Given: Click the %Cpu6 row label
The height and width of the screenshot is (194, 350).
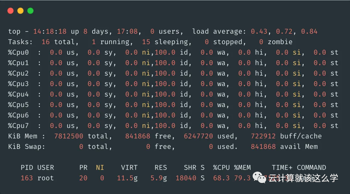Looking at the screenshot, I should [x=18, y=115].
